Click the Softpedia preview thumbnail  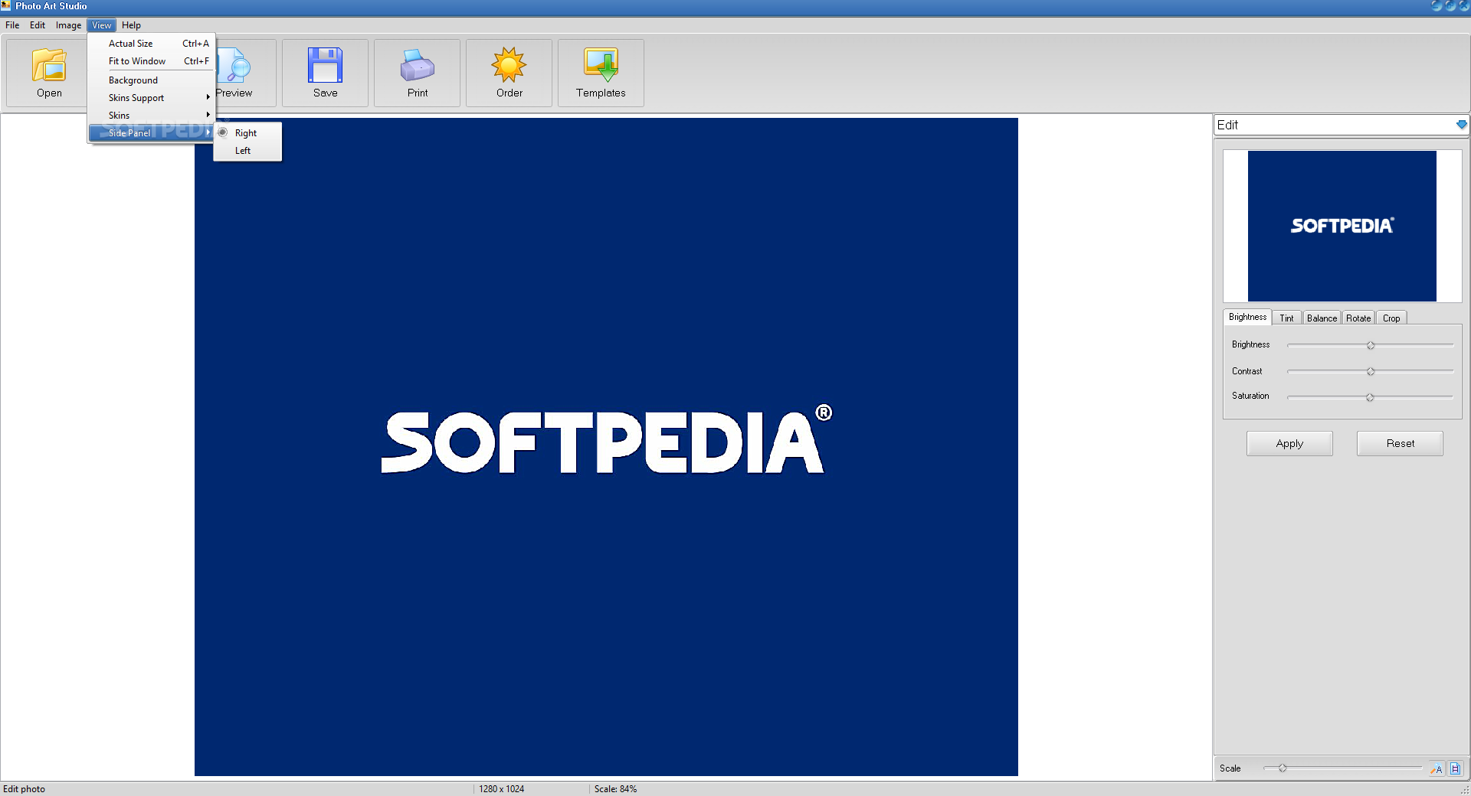tap(1342, 226)
